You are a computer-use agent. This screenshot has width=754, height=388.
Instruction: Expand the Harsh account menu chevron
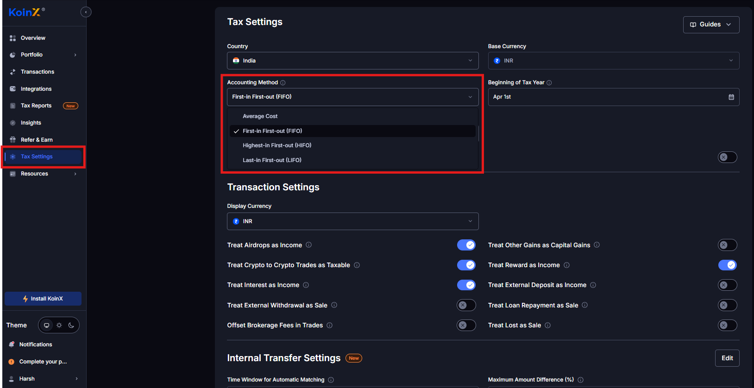[x=76, y=379]
